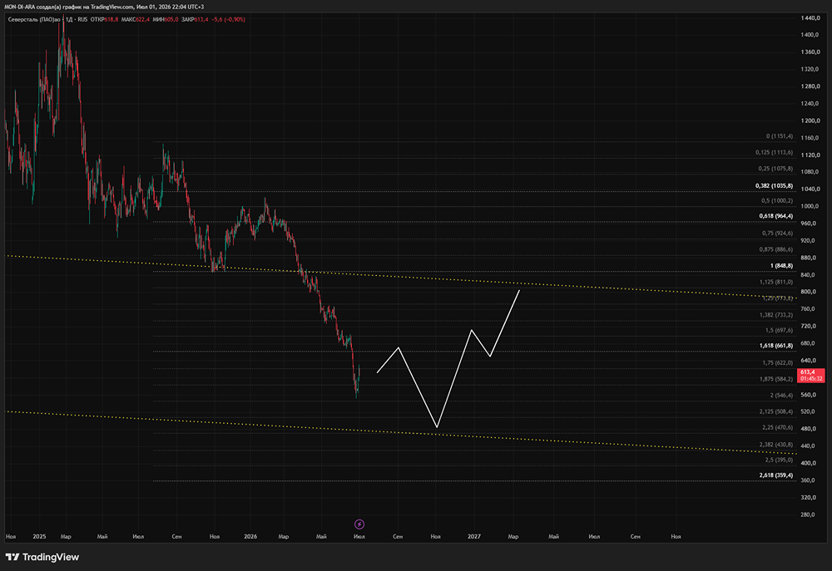Click the 1 440,0 price axis label

[810, 18]
